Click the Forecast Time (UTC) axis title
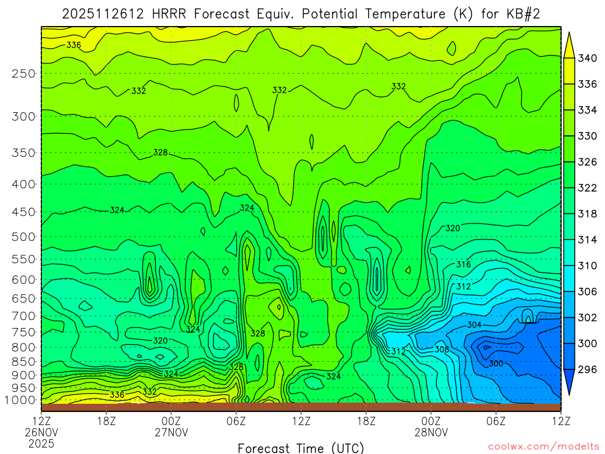The image size is (605, 454). click(x=301, y=448)
